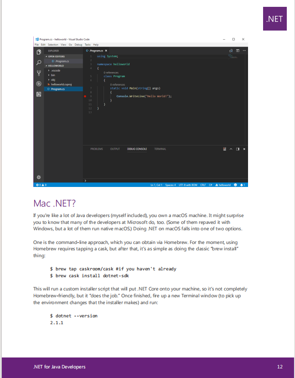The image size is (295, 378).
Task: Switch to the OUTPUT panel tab
Action: (x=115, y=149)
